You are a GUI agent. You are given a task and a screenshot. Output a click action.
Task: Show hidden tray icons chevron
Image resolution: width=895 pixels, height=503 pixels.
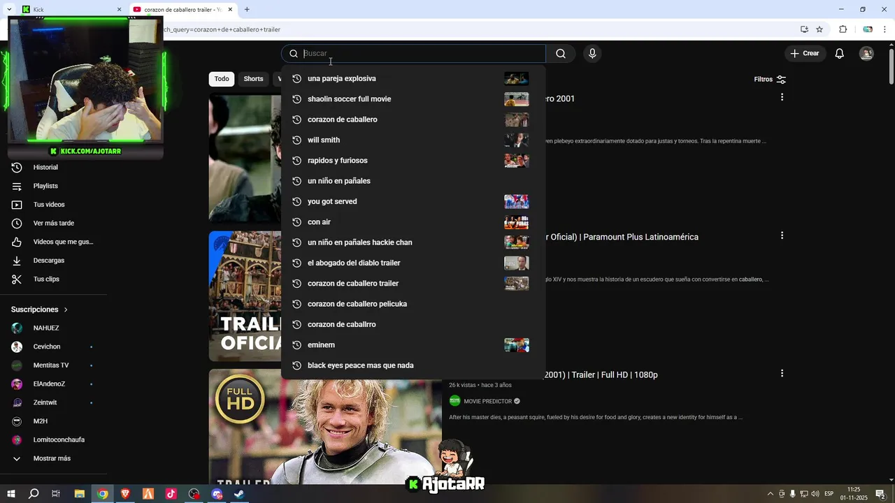pos(771,494)
